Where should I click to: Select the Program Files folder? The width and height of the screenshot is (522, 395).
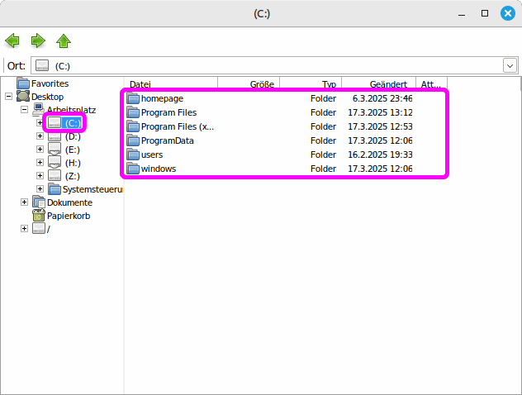coord(168,112)
